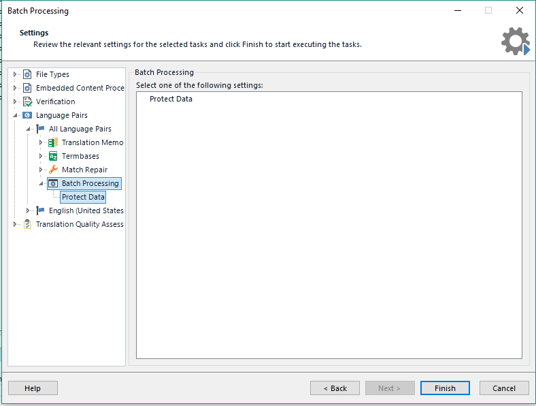
Task: Click the Translation Memory green icon
Action: point(53,142)
